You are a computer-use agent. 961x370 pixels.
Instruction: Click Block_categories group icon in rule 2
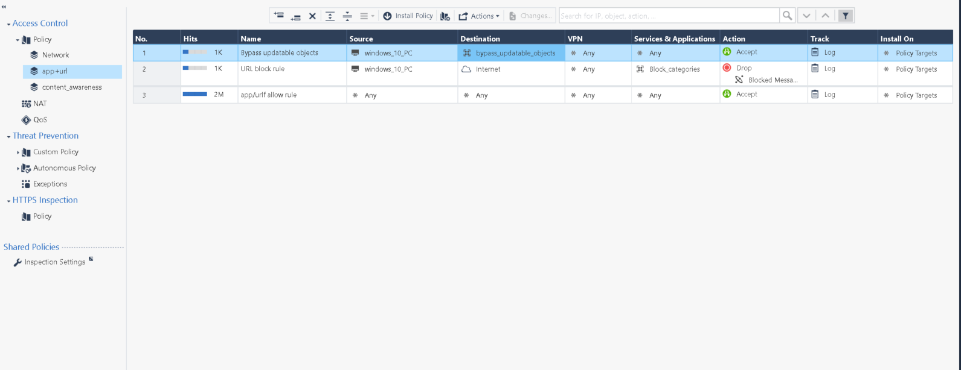pyautogui.click(x=640, y=69)
